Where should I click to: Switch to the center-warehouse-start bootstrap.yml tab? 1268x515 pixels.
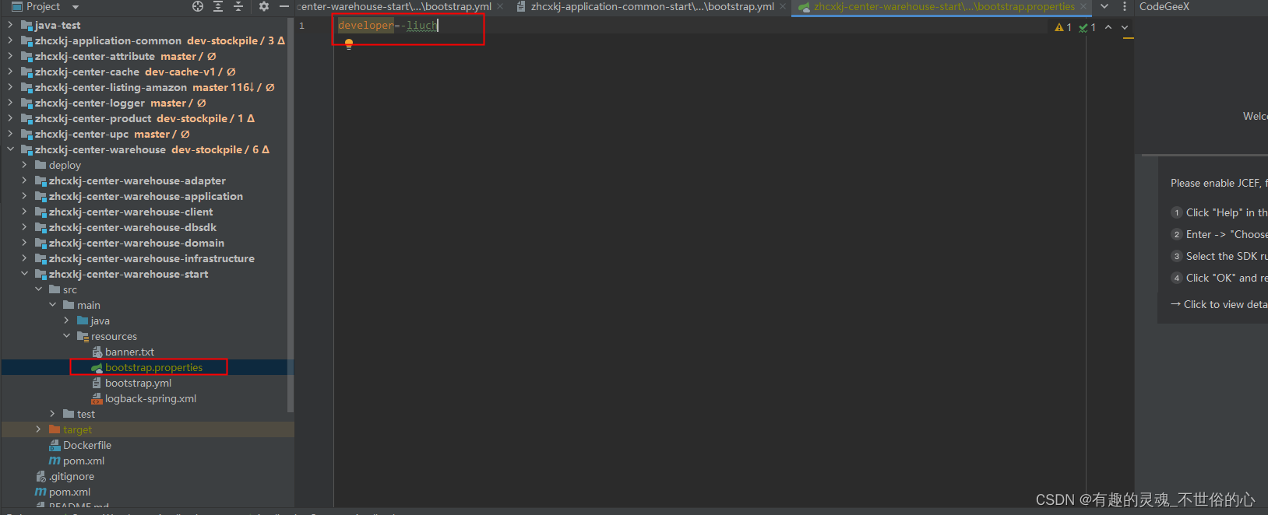pos(394,6)
